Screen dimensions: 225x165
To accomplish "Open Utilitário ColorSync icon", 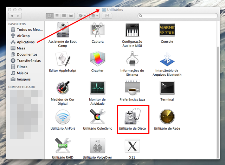I will (x=98, y=117).
